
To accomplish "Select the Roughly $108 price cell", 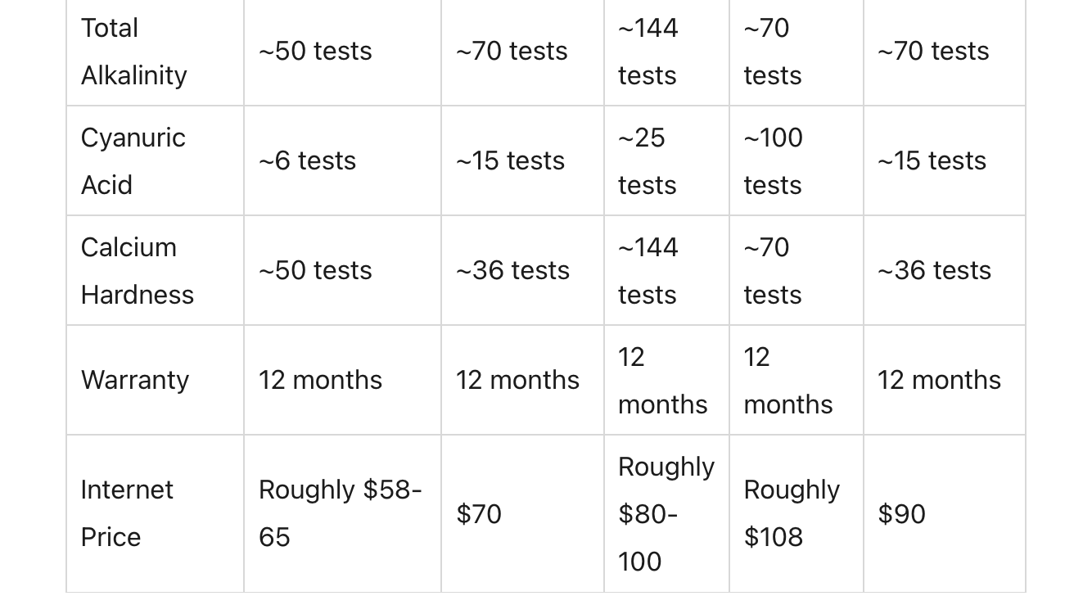I will (796, 513).
